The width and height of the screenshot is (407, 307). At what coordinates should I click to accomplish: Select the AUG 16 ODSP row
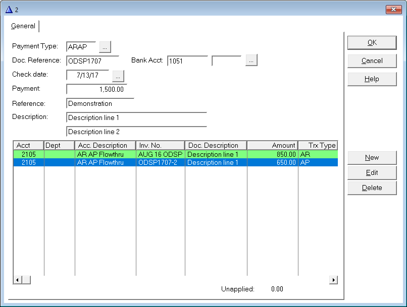coord(160,155)
